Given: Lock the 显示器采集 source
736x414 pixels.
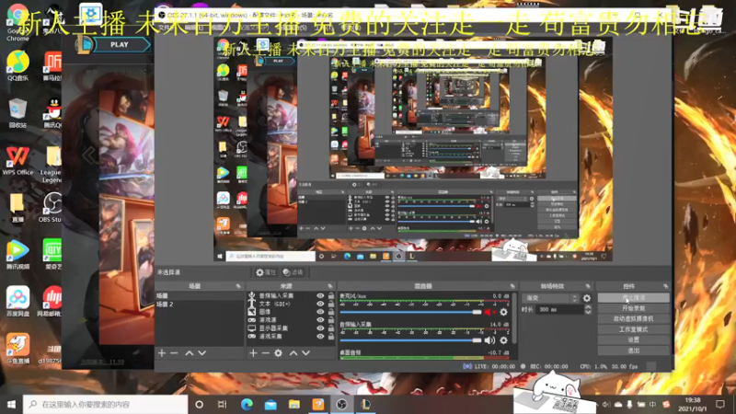Looking at the screenshot, I should pyautogui.click(x=331, y=328).
